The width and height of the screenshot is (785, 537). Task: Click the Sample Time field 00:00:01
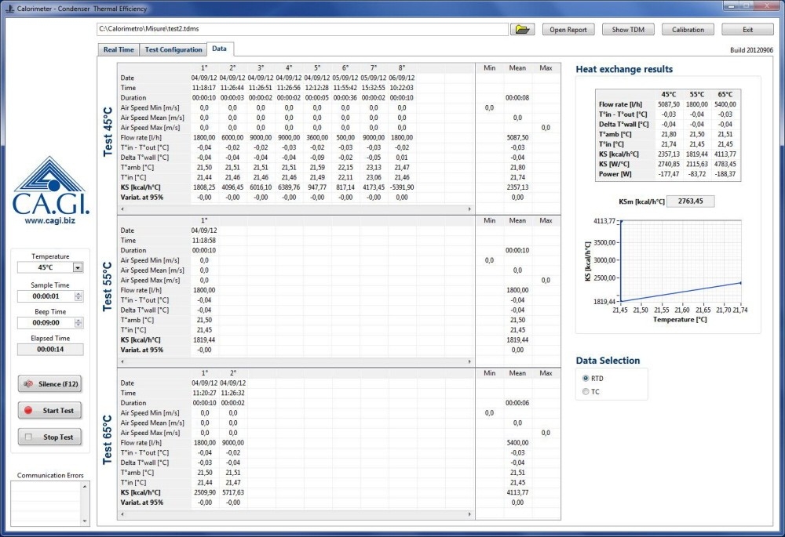point(46,296)
